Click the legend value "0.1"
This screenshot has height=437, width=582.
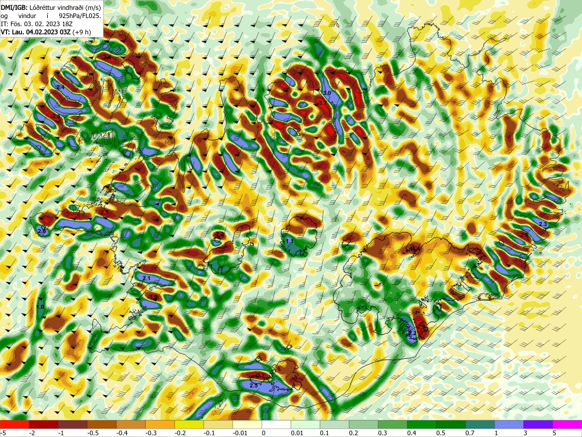coord(324,433)
